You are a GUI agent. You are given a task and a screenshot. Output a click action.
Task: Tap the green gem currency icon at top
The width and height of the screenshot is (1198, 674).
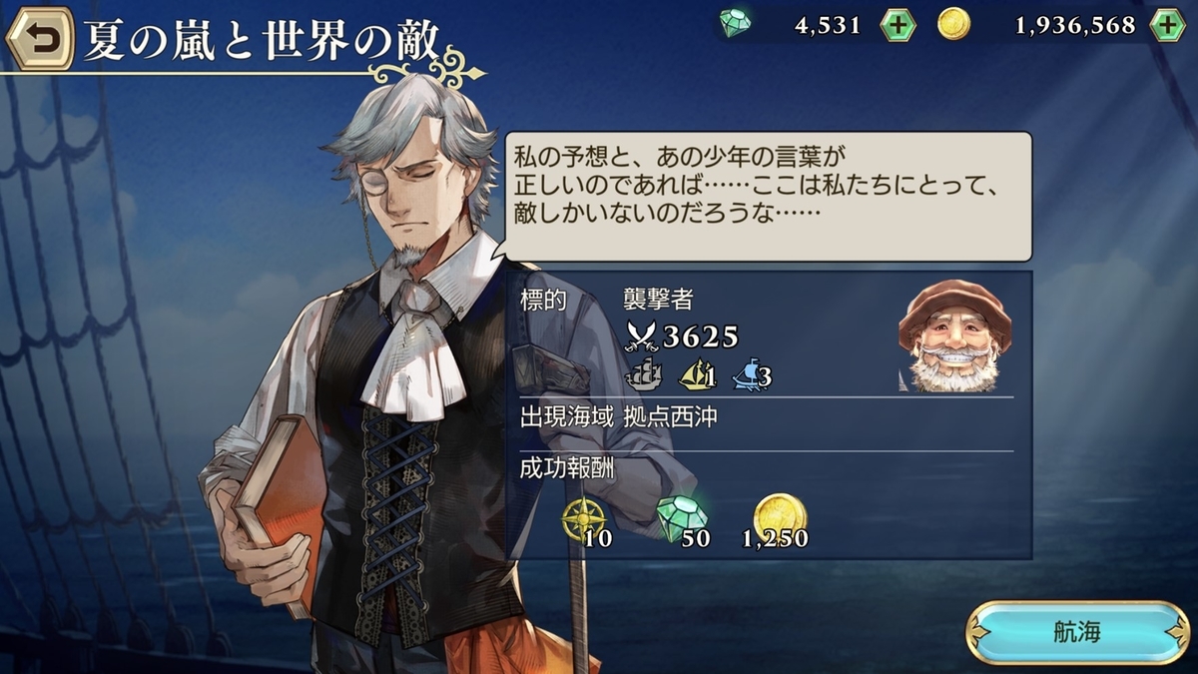[x=736, y=25]
